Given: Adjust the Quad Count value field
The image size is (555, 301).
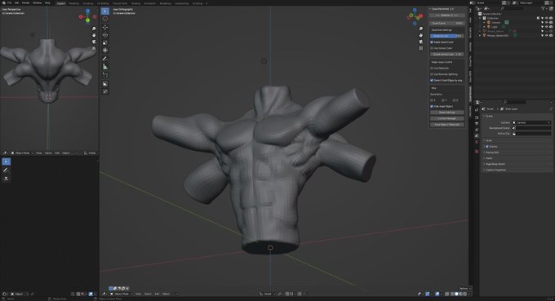Looking at the screenshot, I should 447,24.
